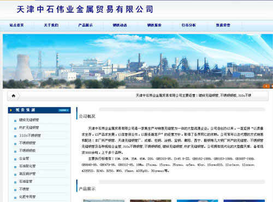Open the first product thumbnail under 产品展示
This screenshot has height=202, width=273.
pyautogui.click(x=104, y=200)
